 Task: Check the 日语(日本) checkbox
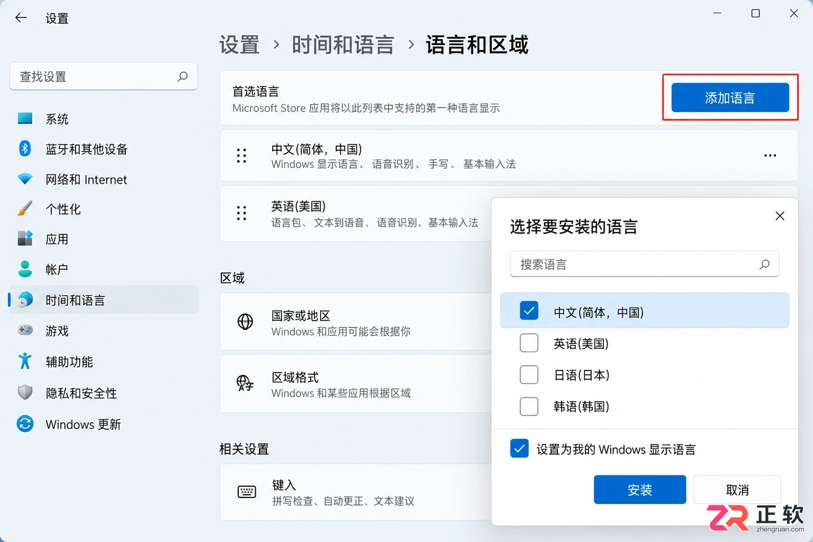[x=529, y=374]
